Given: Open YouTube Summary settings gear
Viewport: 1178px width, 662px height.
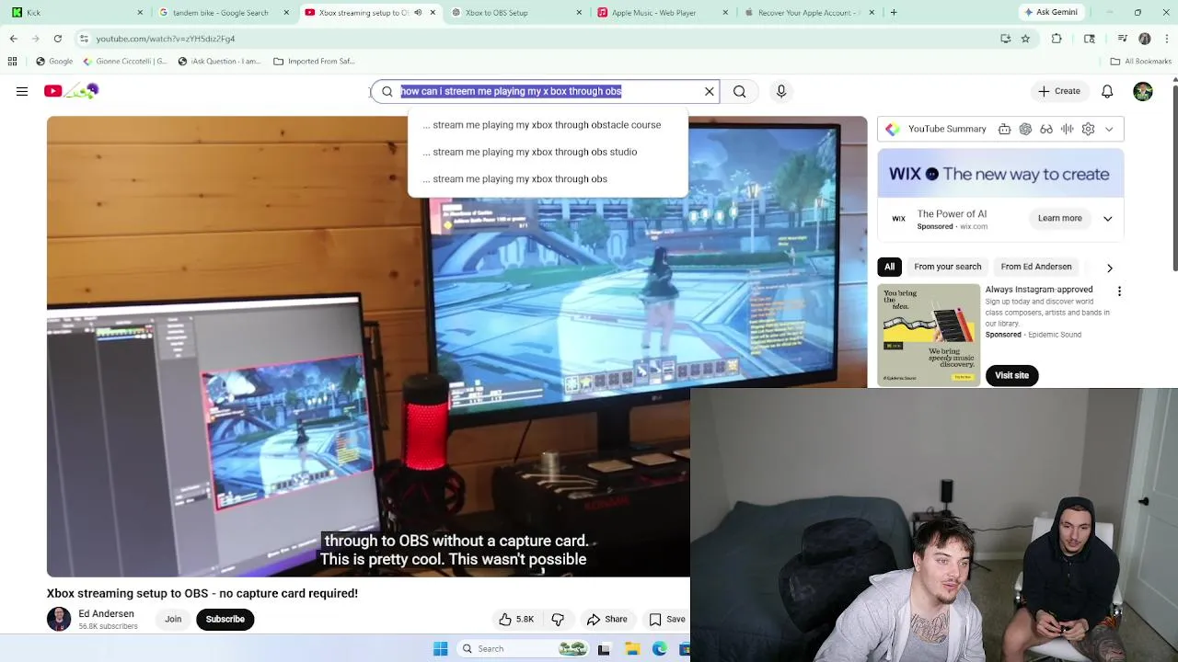Looking at the screenshot, I should point(1088,129).
